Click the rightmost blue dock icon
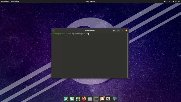 click(115, 99)
